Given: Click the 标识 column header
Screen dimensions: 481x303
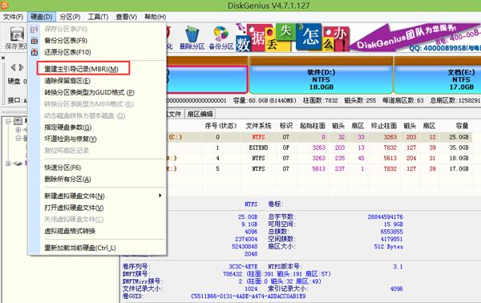Looking at the screenshot, I should (286, 126).
